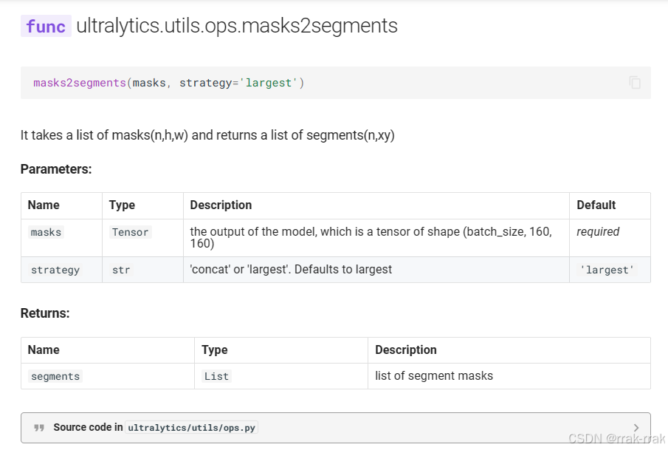
Task: Click the segments return name cell
Action: [x=55, y=376]
